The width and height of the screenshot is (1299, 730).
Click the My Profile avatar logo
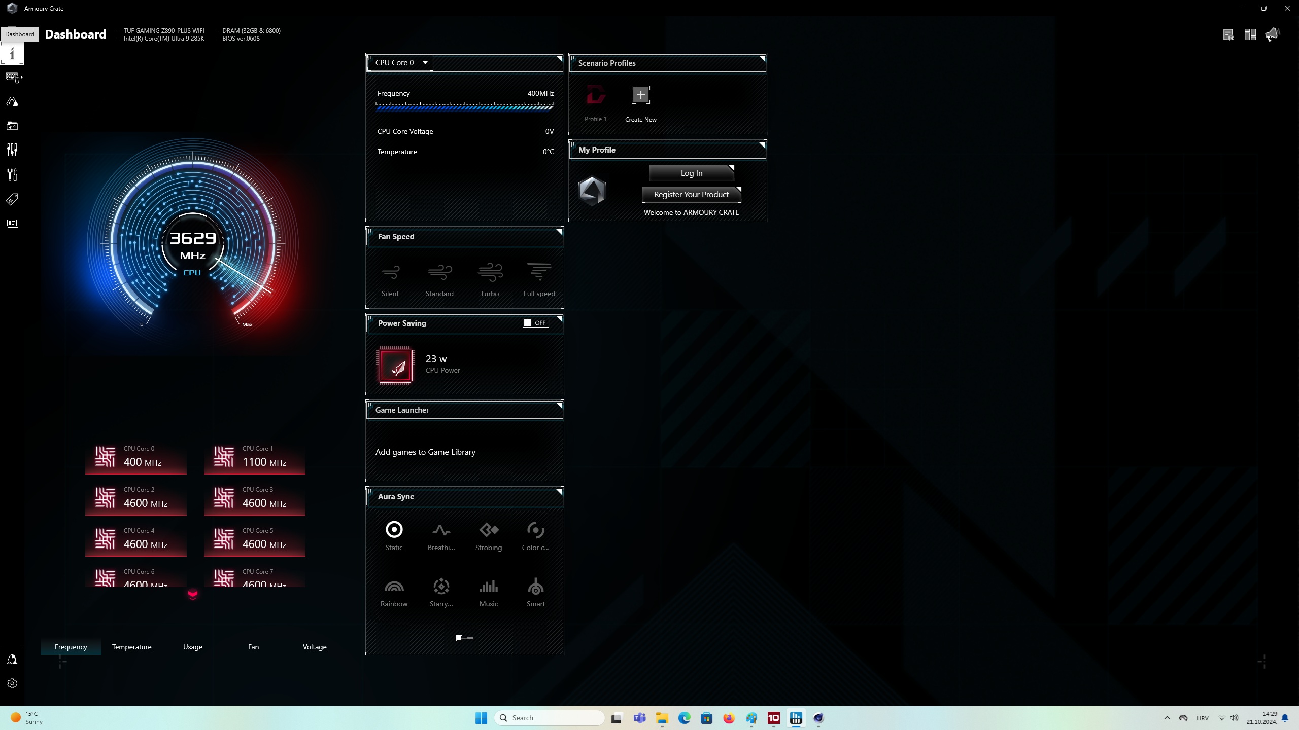pos(592,191)
